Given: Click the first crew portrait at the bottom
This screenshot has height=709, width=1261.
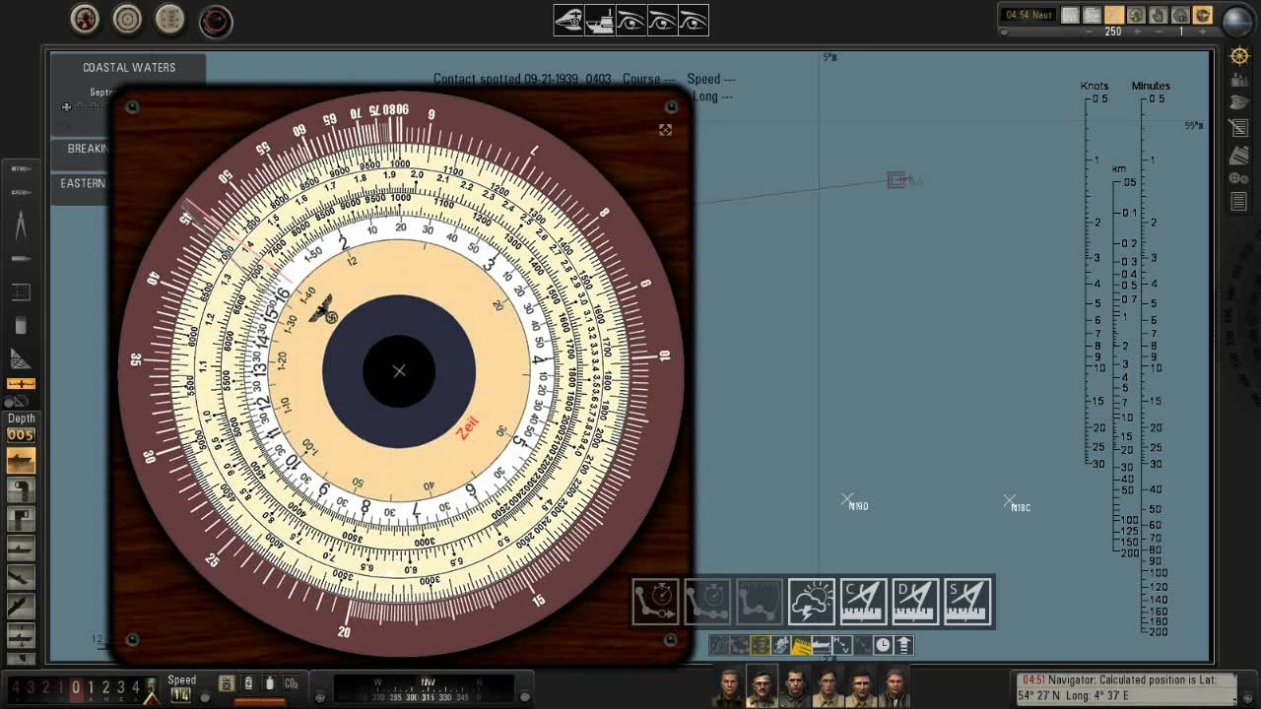Looking at the screenshot, I should point(728,687).
